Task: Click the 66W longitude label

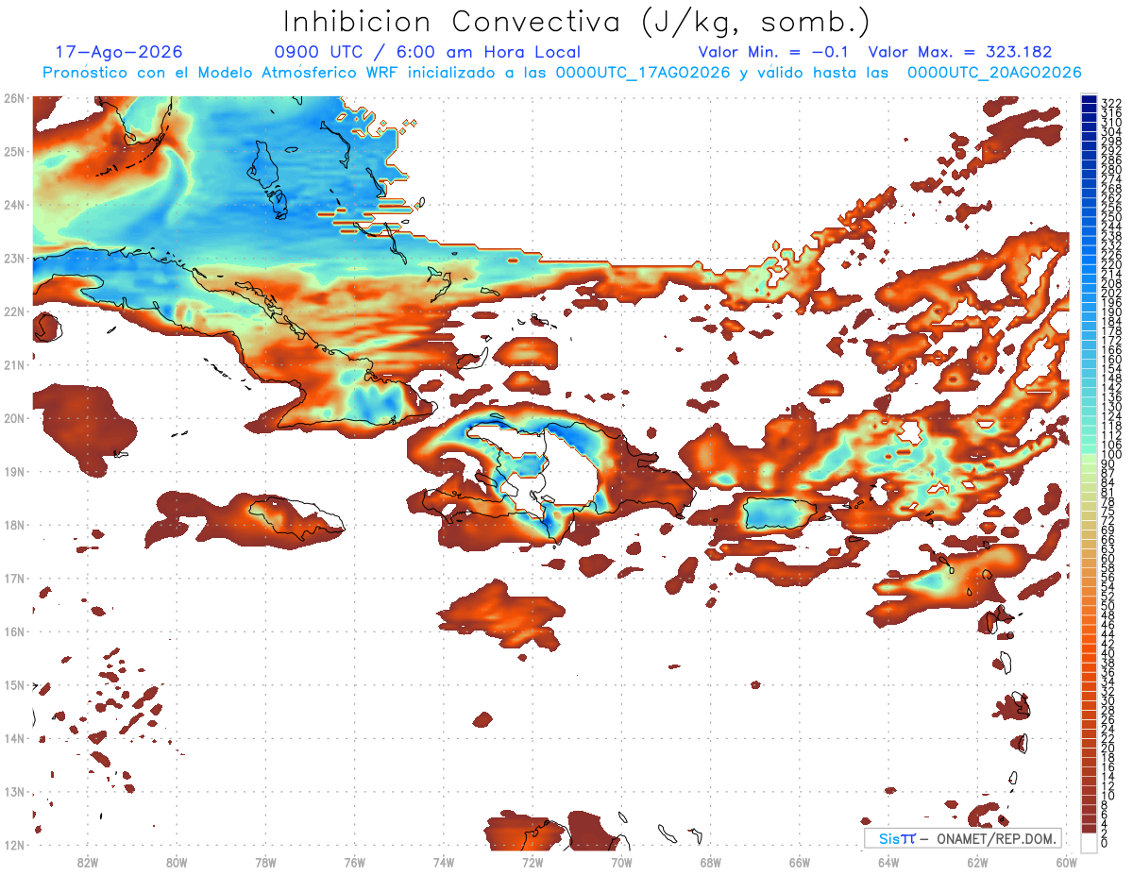Action: click(799, 862)
